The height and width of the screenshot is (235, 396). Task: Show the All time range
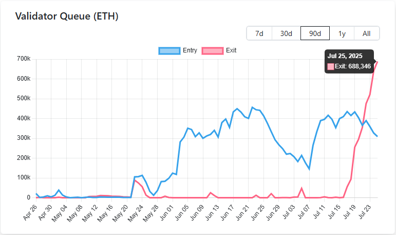[x=366, y=33]
